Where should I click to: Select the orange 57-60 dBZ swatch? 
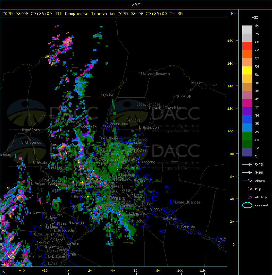[247, 54]
